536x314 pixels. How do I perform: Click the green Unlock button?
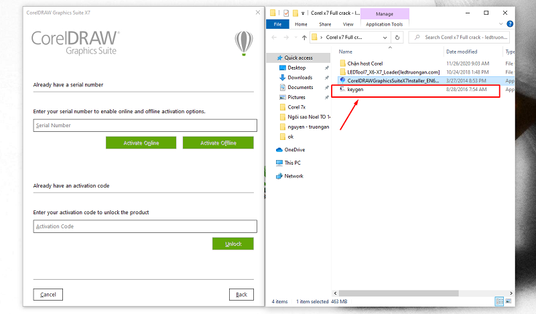pos(232,244)
